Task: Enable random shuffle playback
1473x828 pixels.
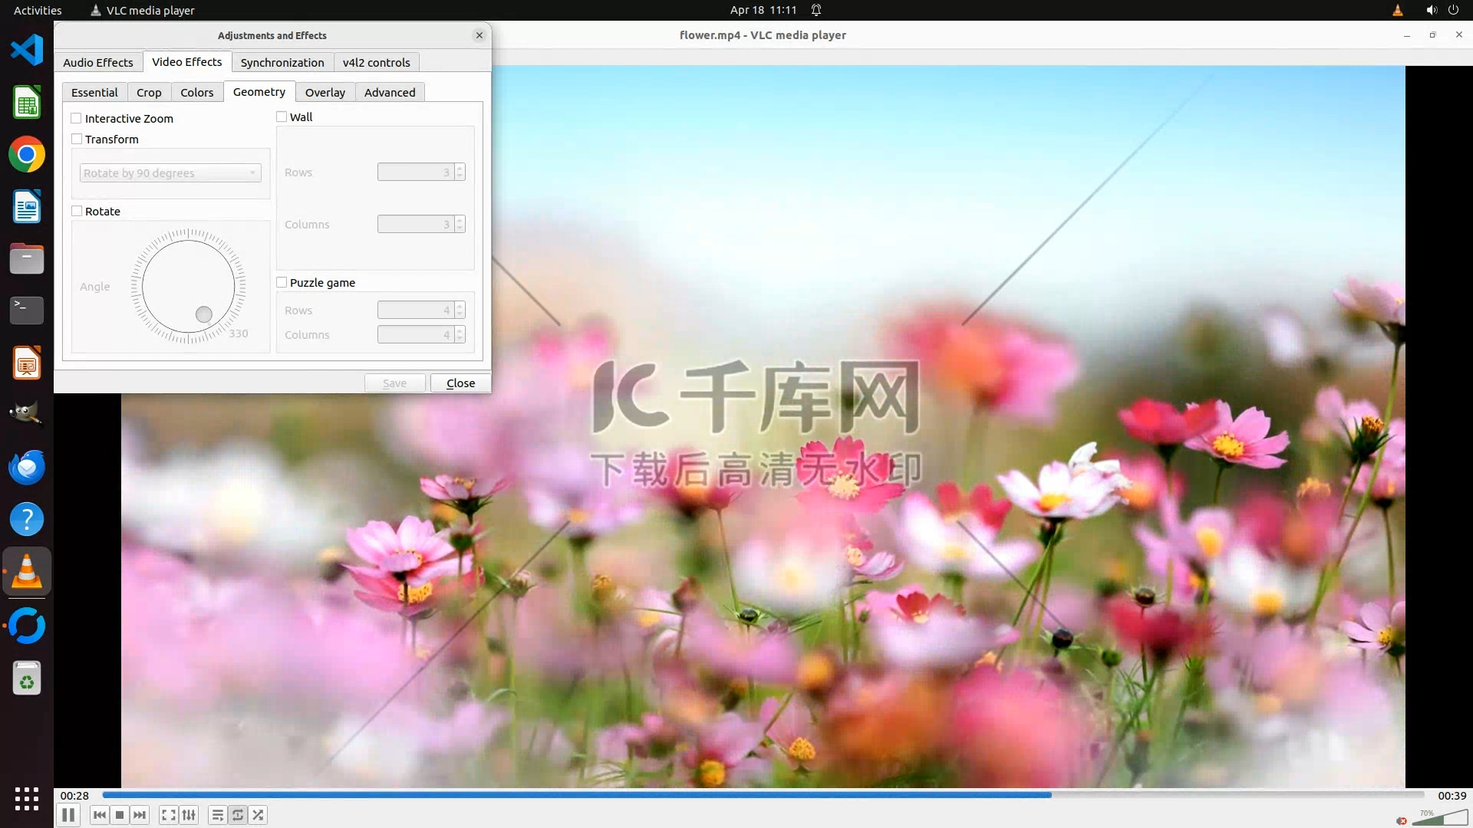Action: pyautogui.click(x=259, y=815)
